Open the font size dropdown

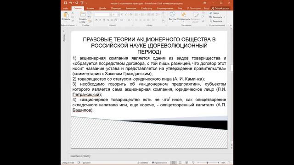point(119,14)
